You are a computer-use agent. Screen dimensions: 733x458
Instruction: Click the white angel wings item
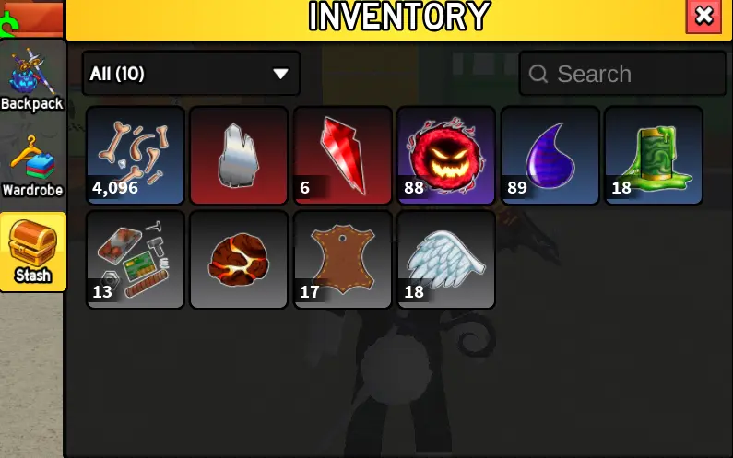coord(446,259)
